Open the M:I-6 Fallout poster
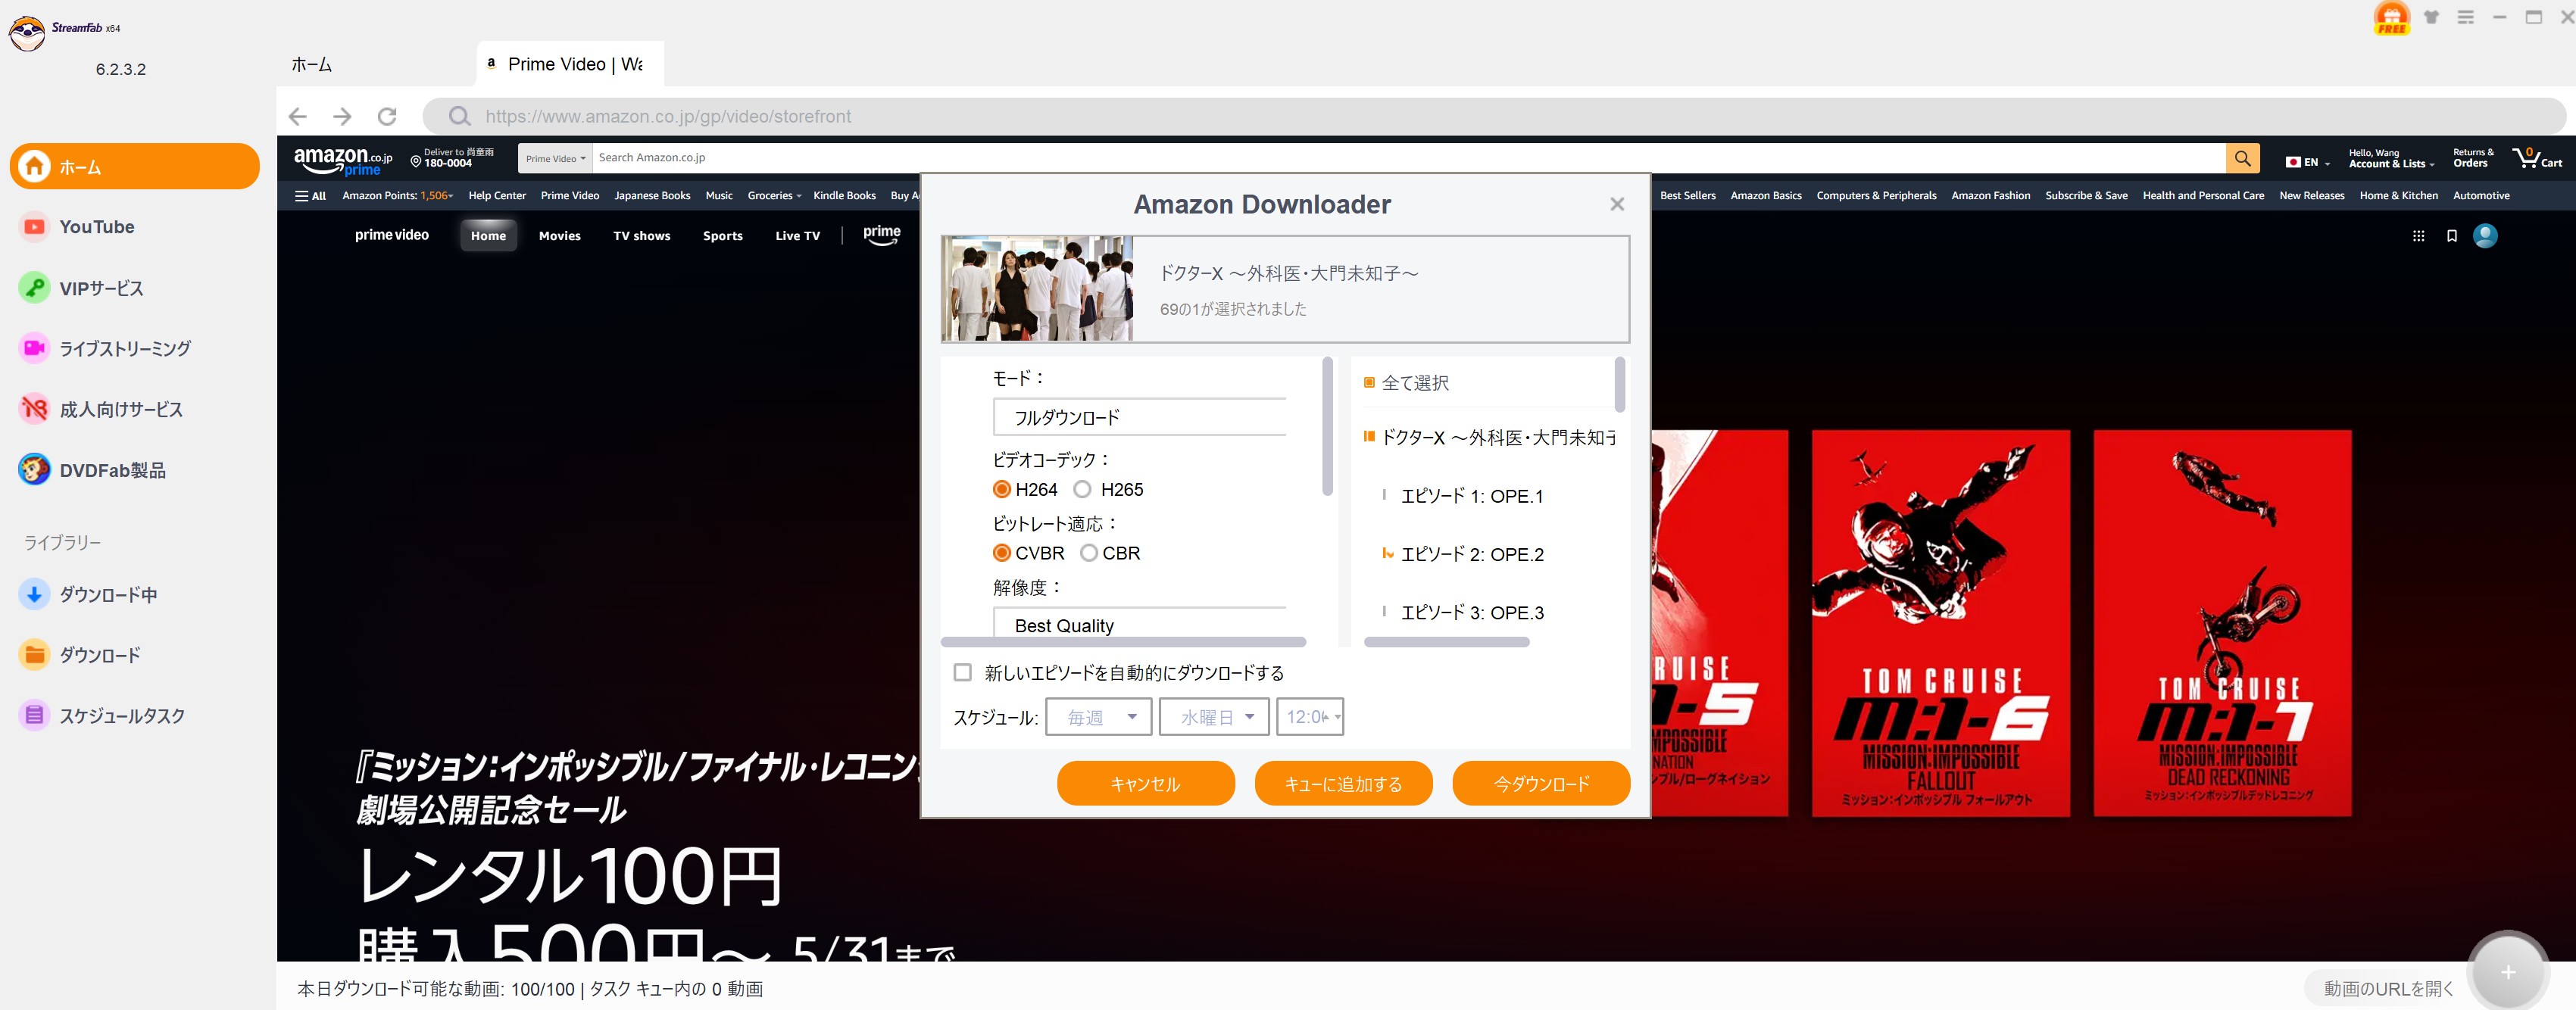Viewport: 2576px width, 1010px height. click(1940, 623)
